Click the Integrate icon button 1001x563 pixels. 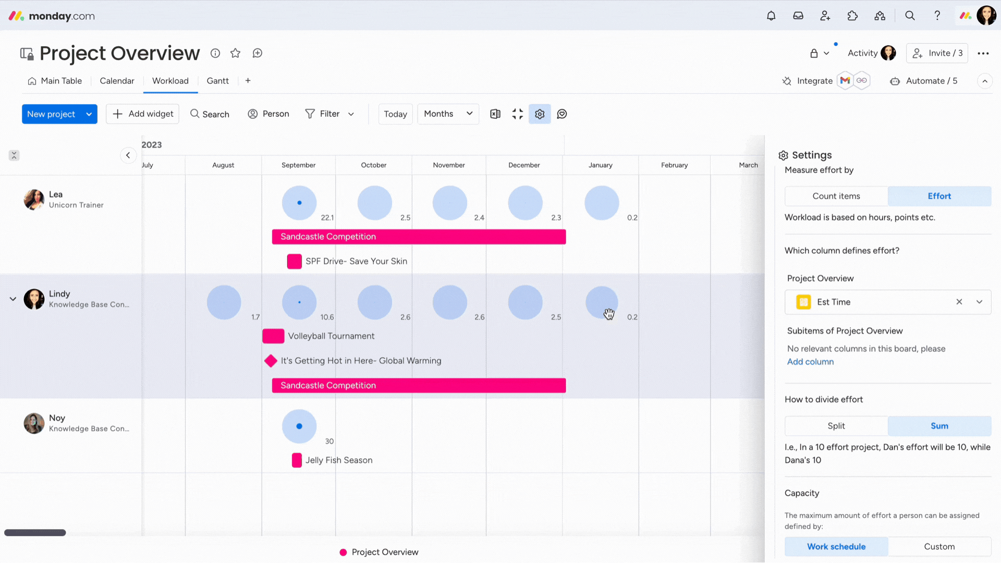point(787,80)
